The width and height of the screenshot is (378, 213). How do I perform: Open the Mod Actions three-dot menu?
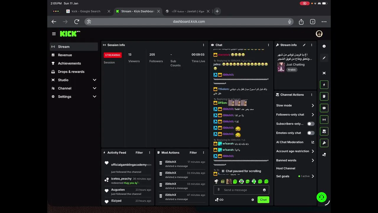[203, 153]
